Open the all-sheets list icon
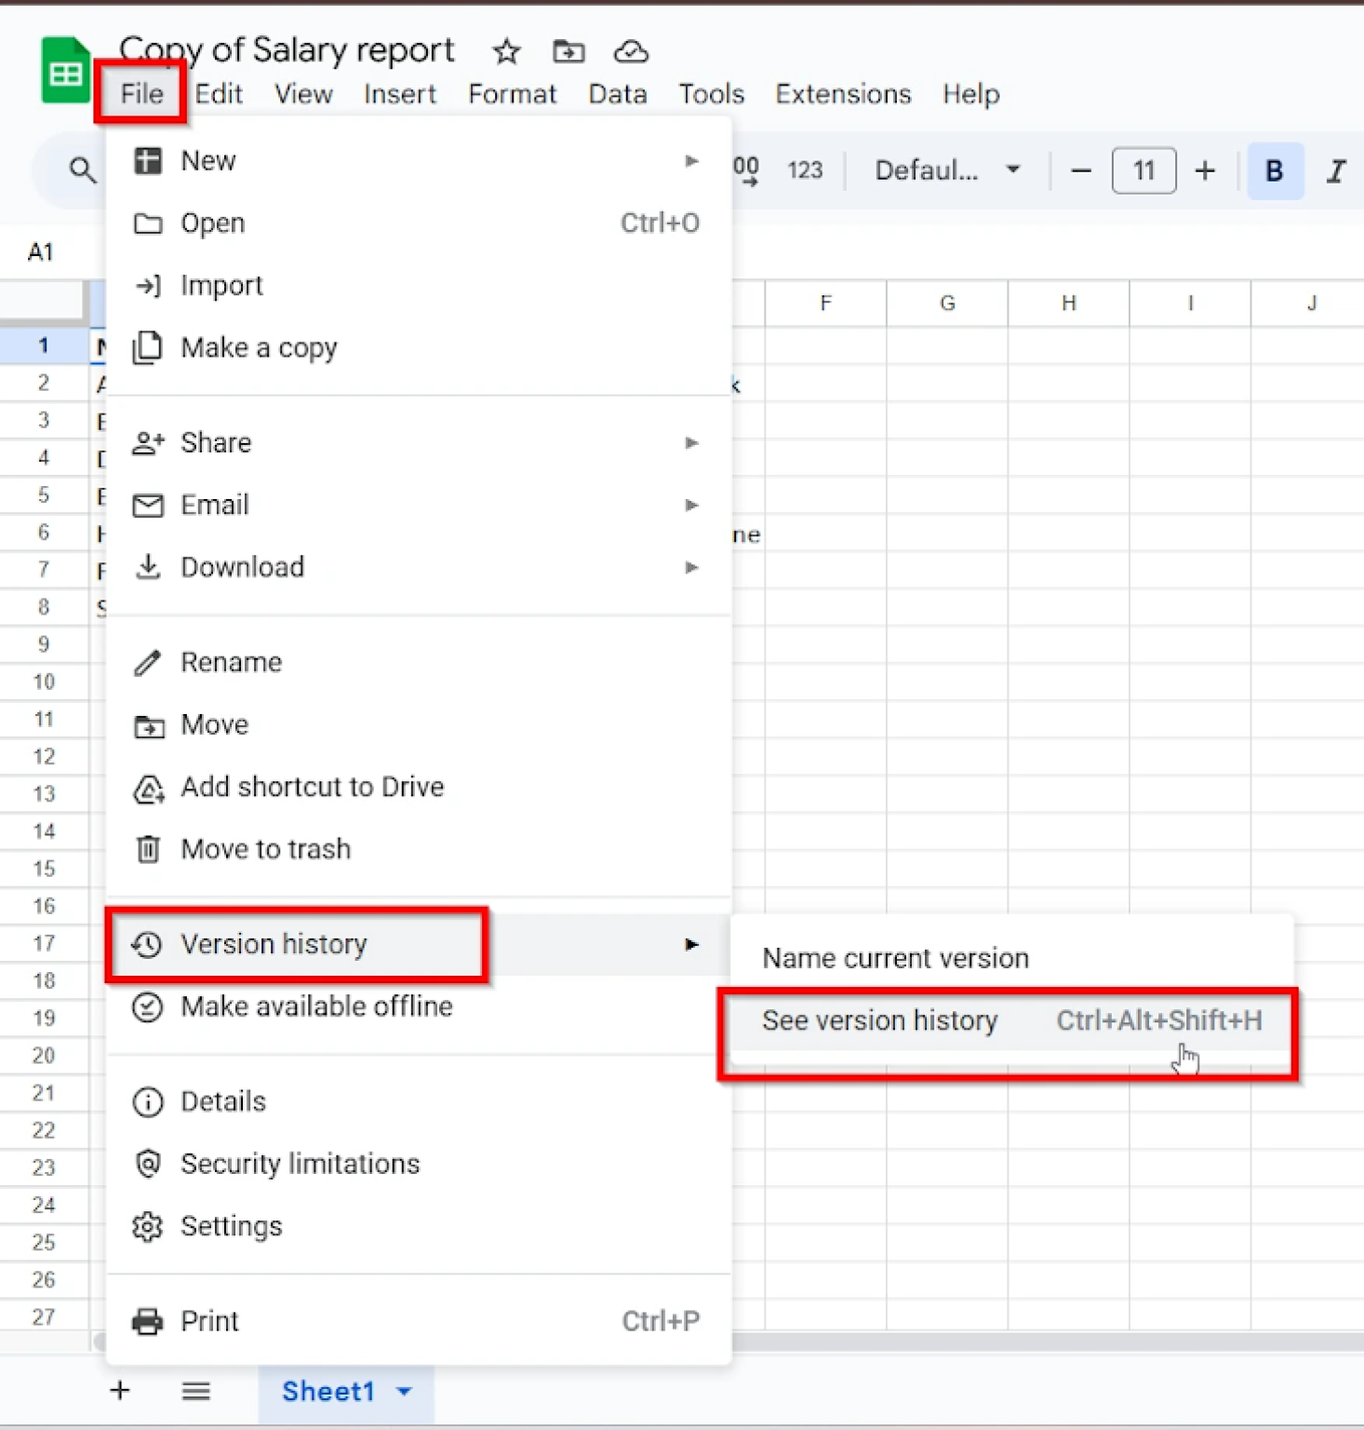The height and width of the screenshot is (1430, 1364). pos(195,1390)
